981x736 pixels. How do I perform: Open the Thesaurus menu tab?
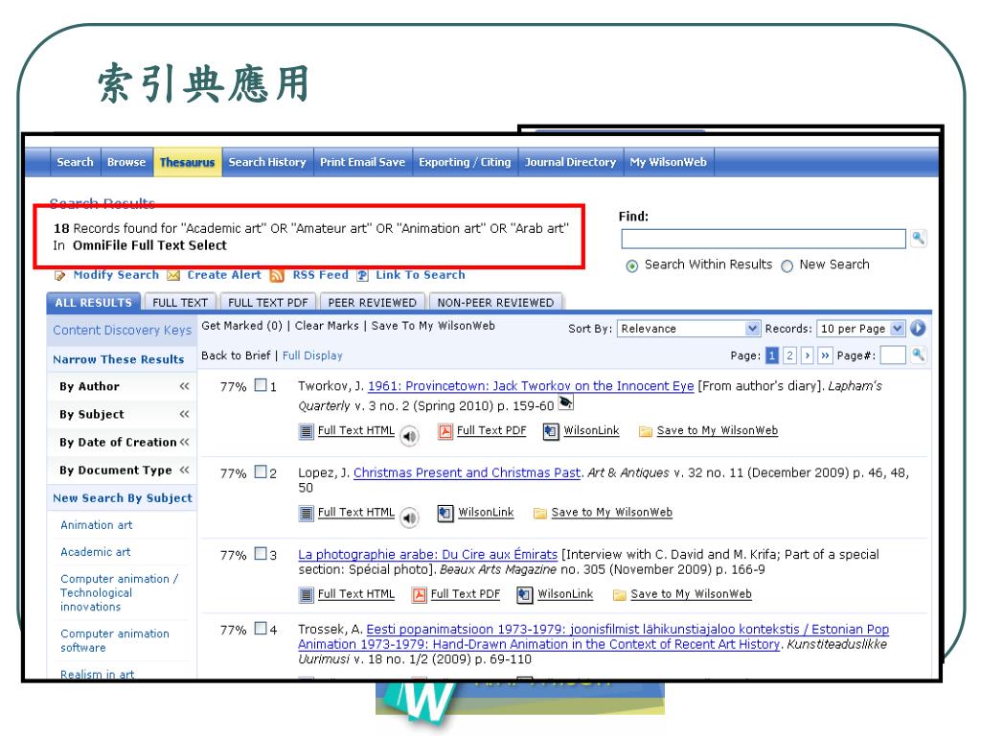(187, 162)
